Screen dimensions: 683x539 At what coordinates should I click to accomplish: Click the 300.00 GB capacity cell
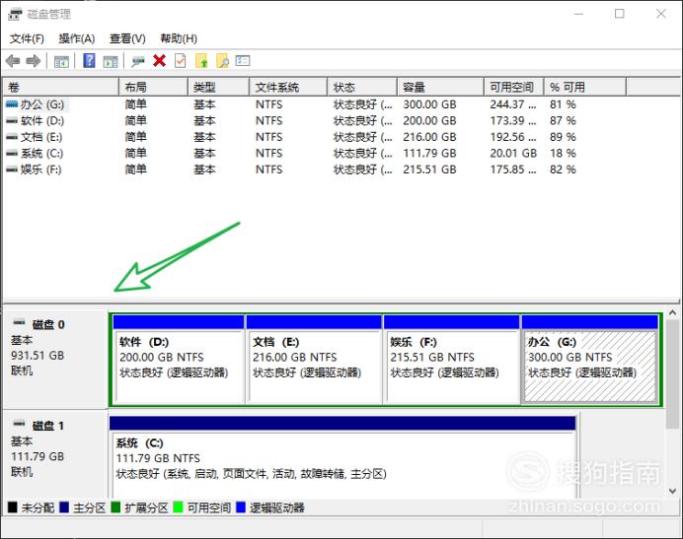tap(429, 104)
